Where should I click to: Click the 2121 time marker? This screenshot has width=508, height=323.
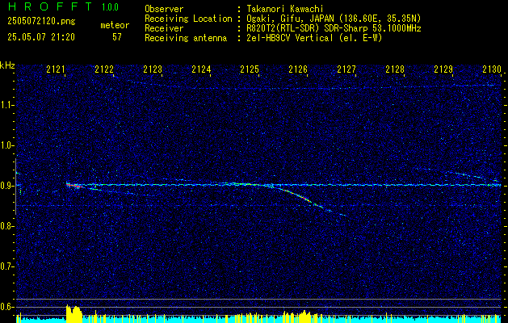click(56, 69)
